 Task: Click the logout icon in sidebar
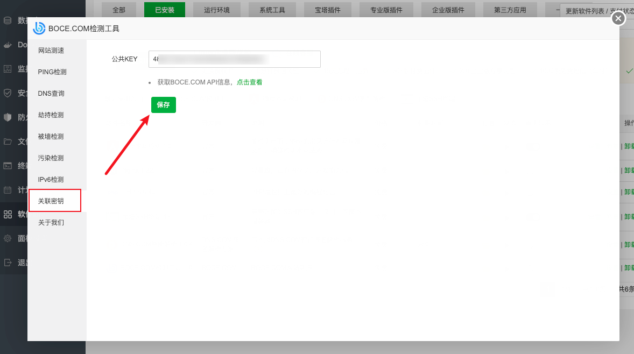8,263
